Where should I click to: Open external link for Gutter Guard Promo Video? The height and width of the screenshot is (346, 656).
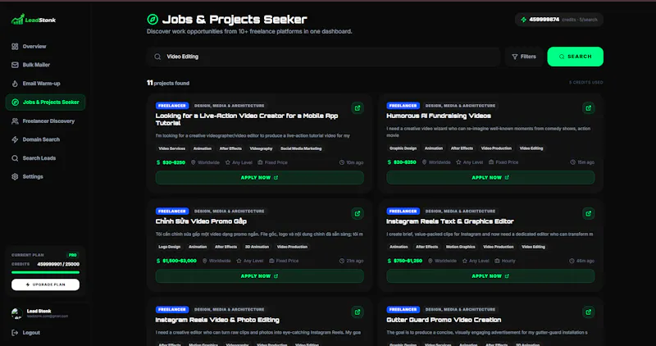click(x=588, y=312)
